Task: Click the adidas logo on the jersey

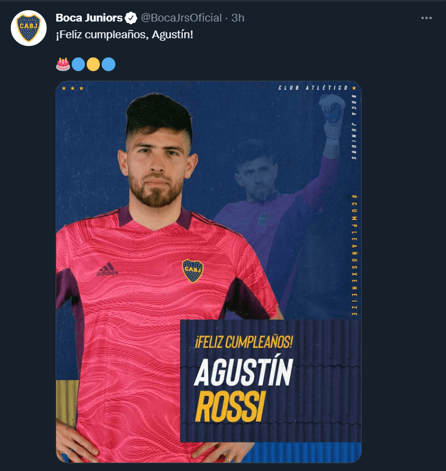Action: pyautogui.click(x=107, y=269)
